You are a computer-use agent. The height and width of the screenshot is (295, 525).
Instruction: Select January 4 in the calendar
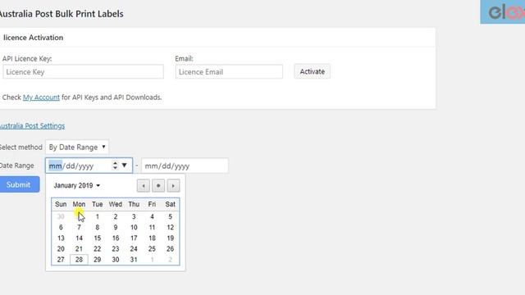click(x=152, y=216)
